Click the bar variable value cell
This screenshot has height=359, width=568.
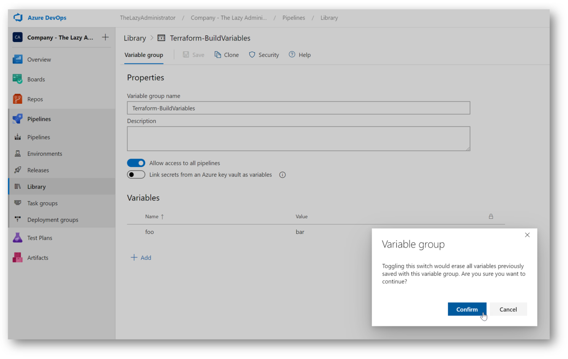pos(300,232)
